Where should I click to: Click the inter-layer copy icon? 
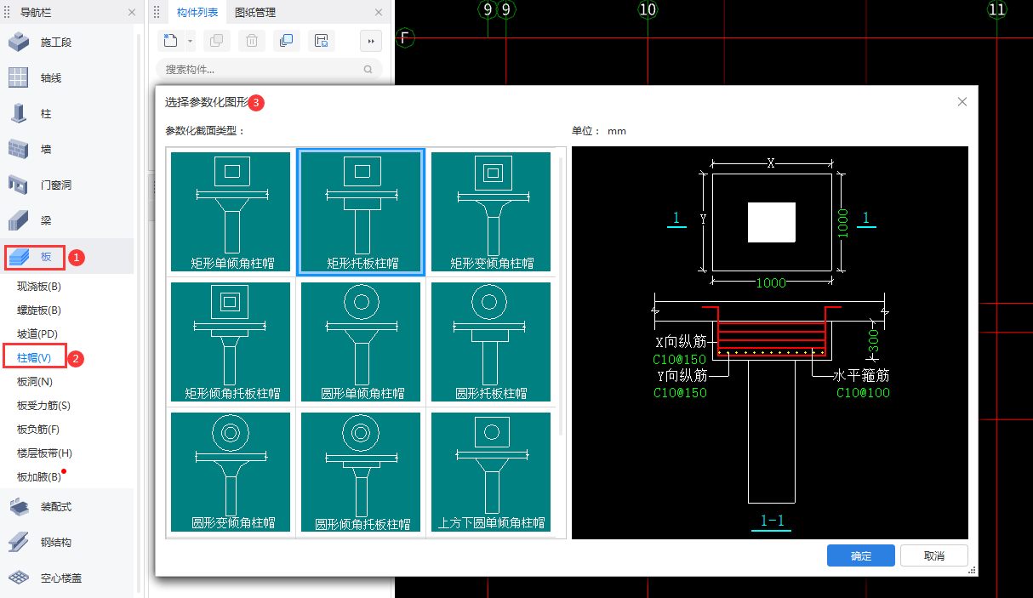(287, 41)
